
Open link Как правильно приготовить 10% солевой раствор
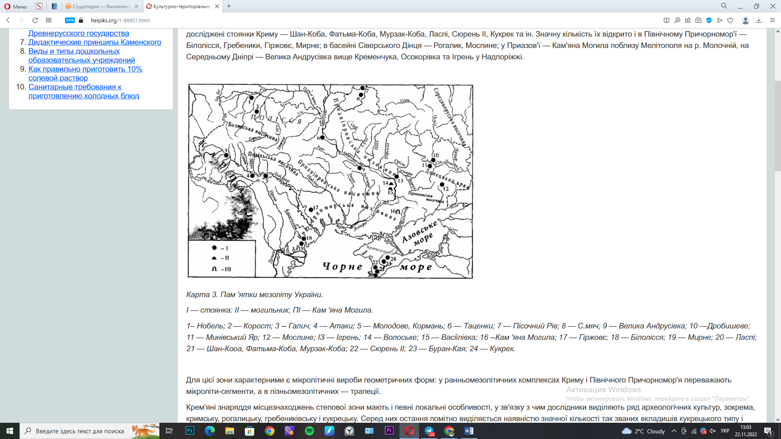[x=85, y=74]
